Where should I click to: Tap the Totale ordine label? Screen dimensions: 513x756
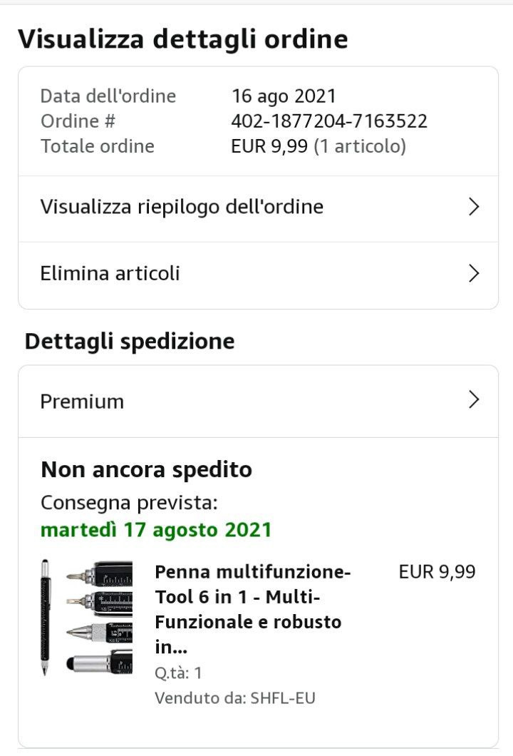[x=98, y=146]
